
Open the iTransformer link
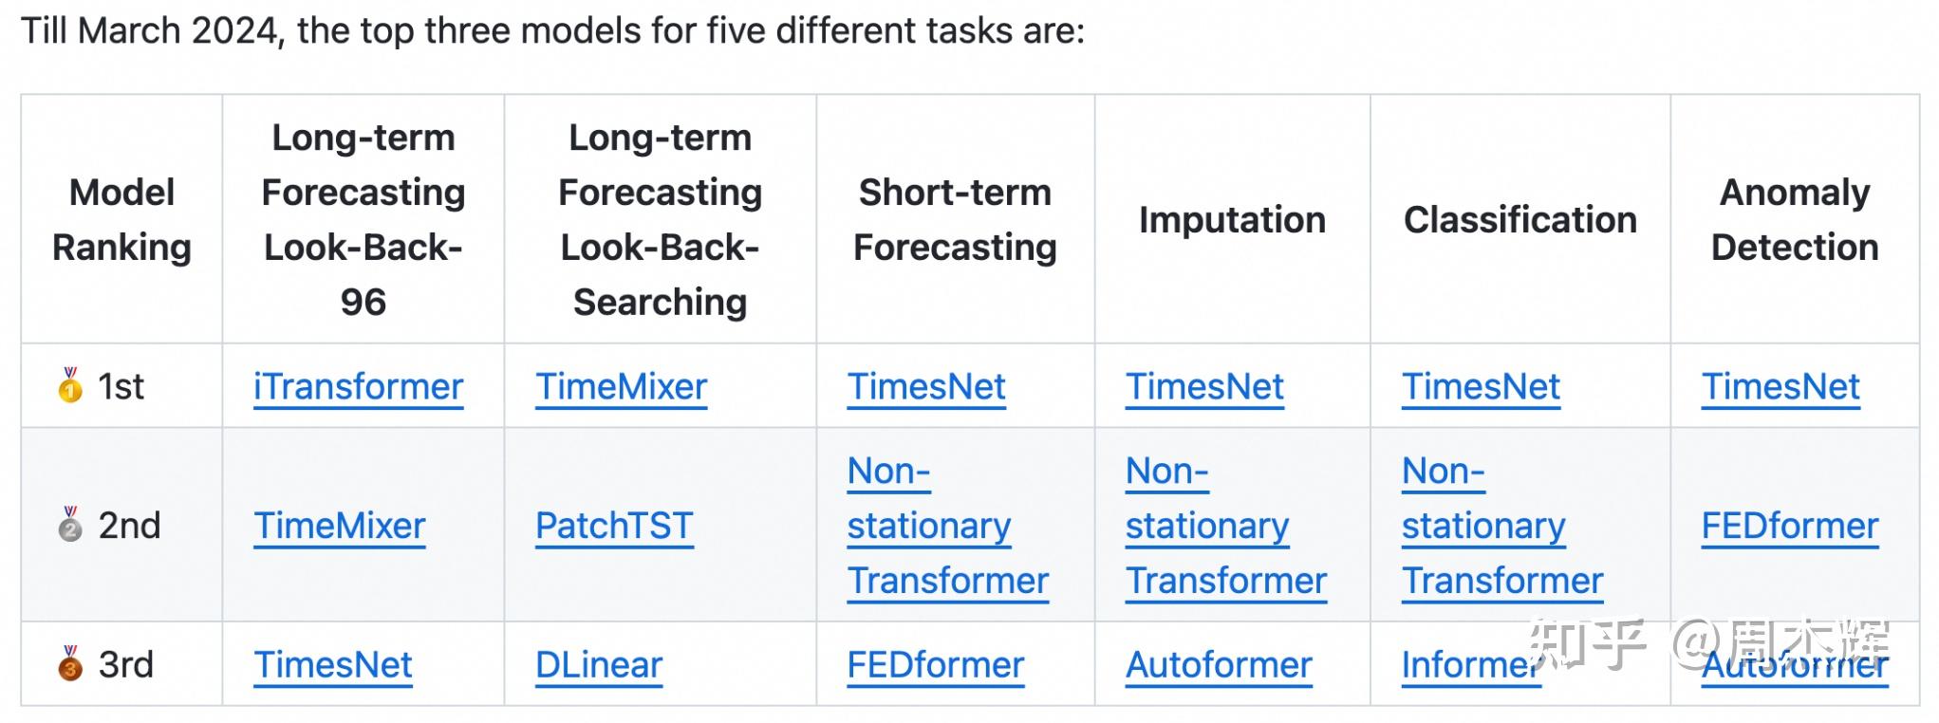[x=358, y=387]
